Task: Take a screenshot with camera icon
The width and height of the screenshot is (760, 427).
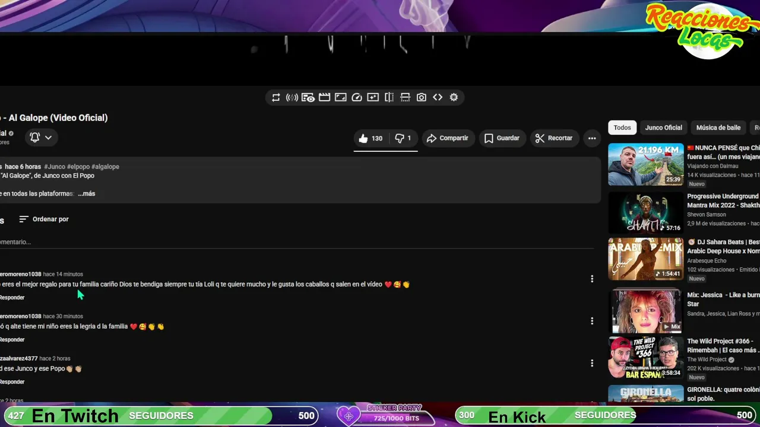Action: (x=422, y=97)
